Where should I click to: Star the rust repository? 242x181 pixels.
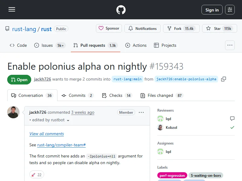click(220, 28)
